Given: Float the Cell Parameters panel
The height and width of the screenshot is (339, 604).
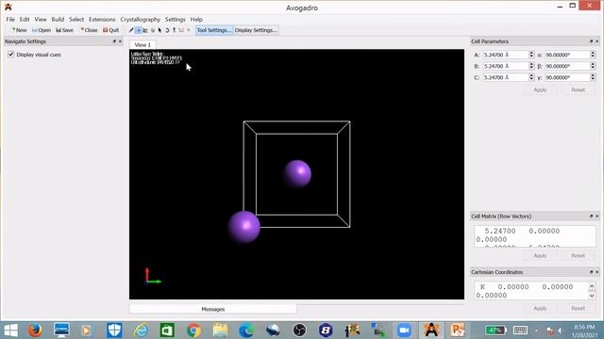Looking at the screenshot, I should coord(592,41).
